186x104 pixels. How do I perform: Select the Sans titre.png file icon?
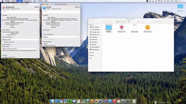[x=148, y=27]
